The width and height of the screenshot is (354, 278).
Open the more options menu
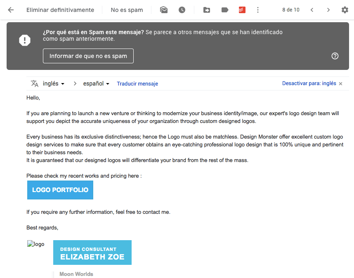(258, 9)
